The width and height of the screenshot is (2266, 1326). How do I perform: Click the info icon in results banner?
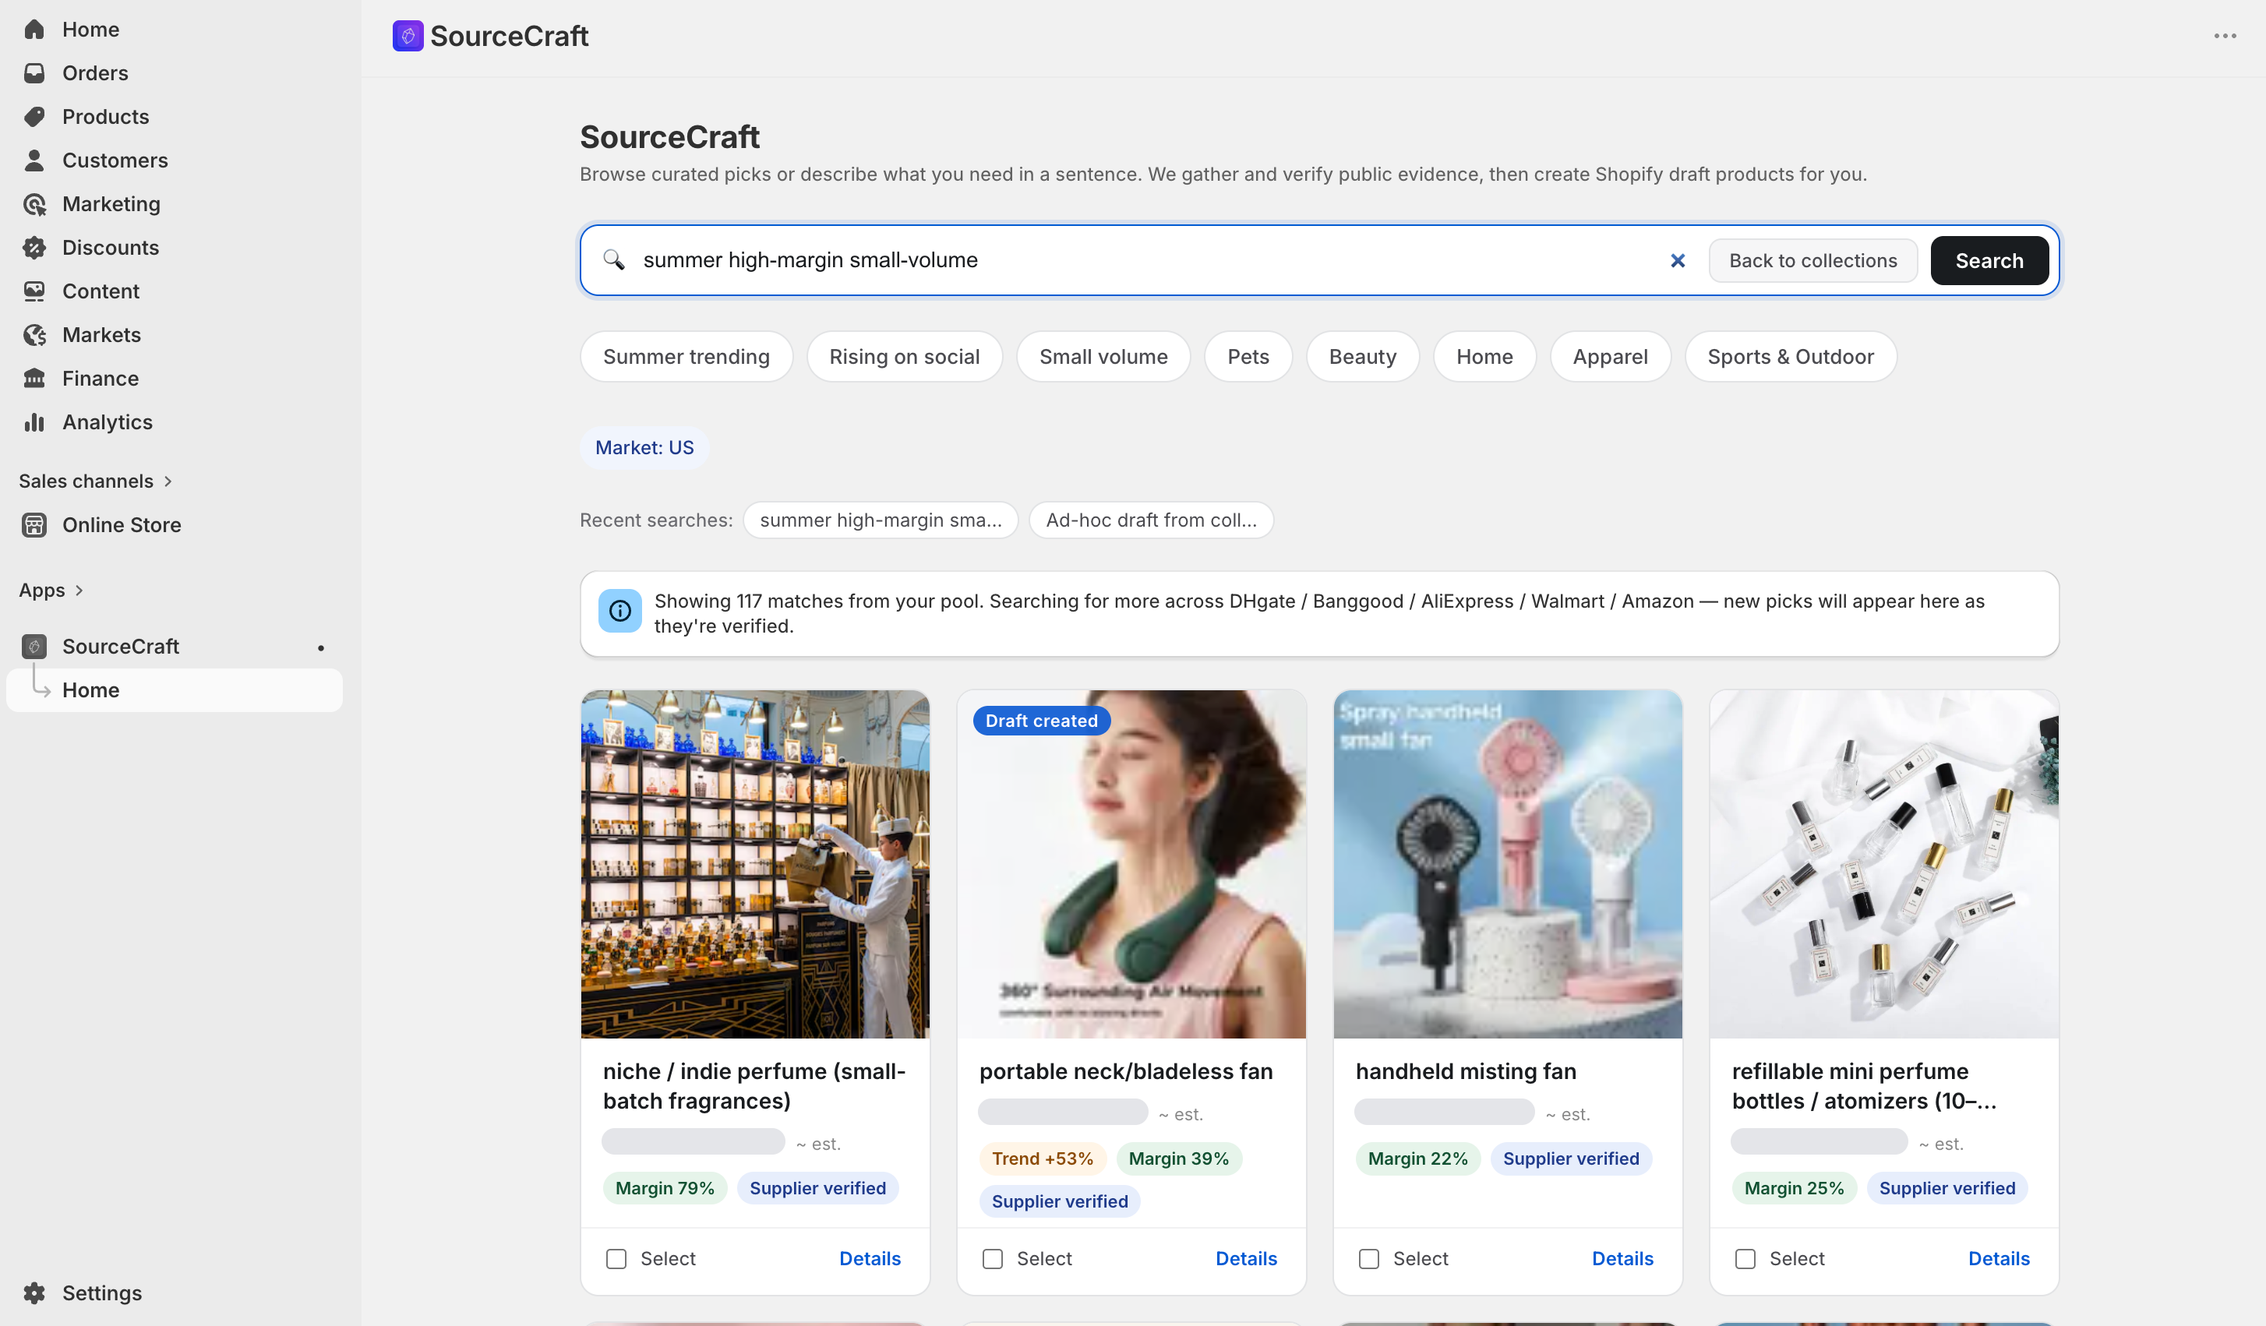[619, 612]
